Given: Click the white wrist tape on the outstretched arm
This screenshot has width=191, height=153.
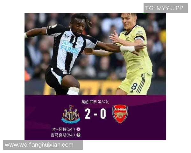Looking at the screenshot, I should tap(128, 49).
